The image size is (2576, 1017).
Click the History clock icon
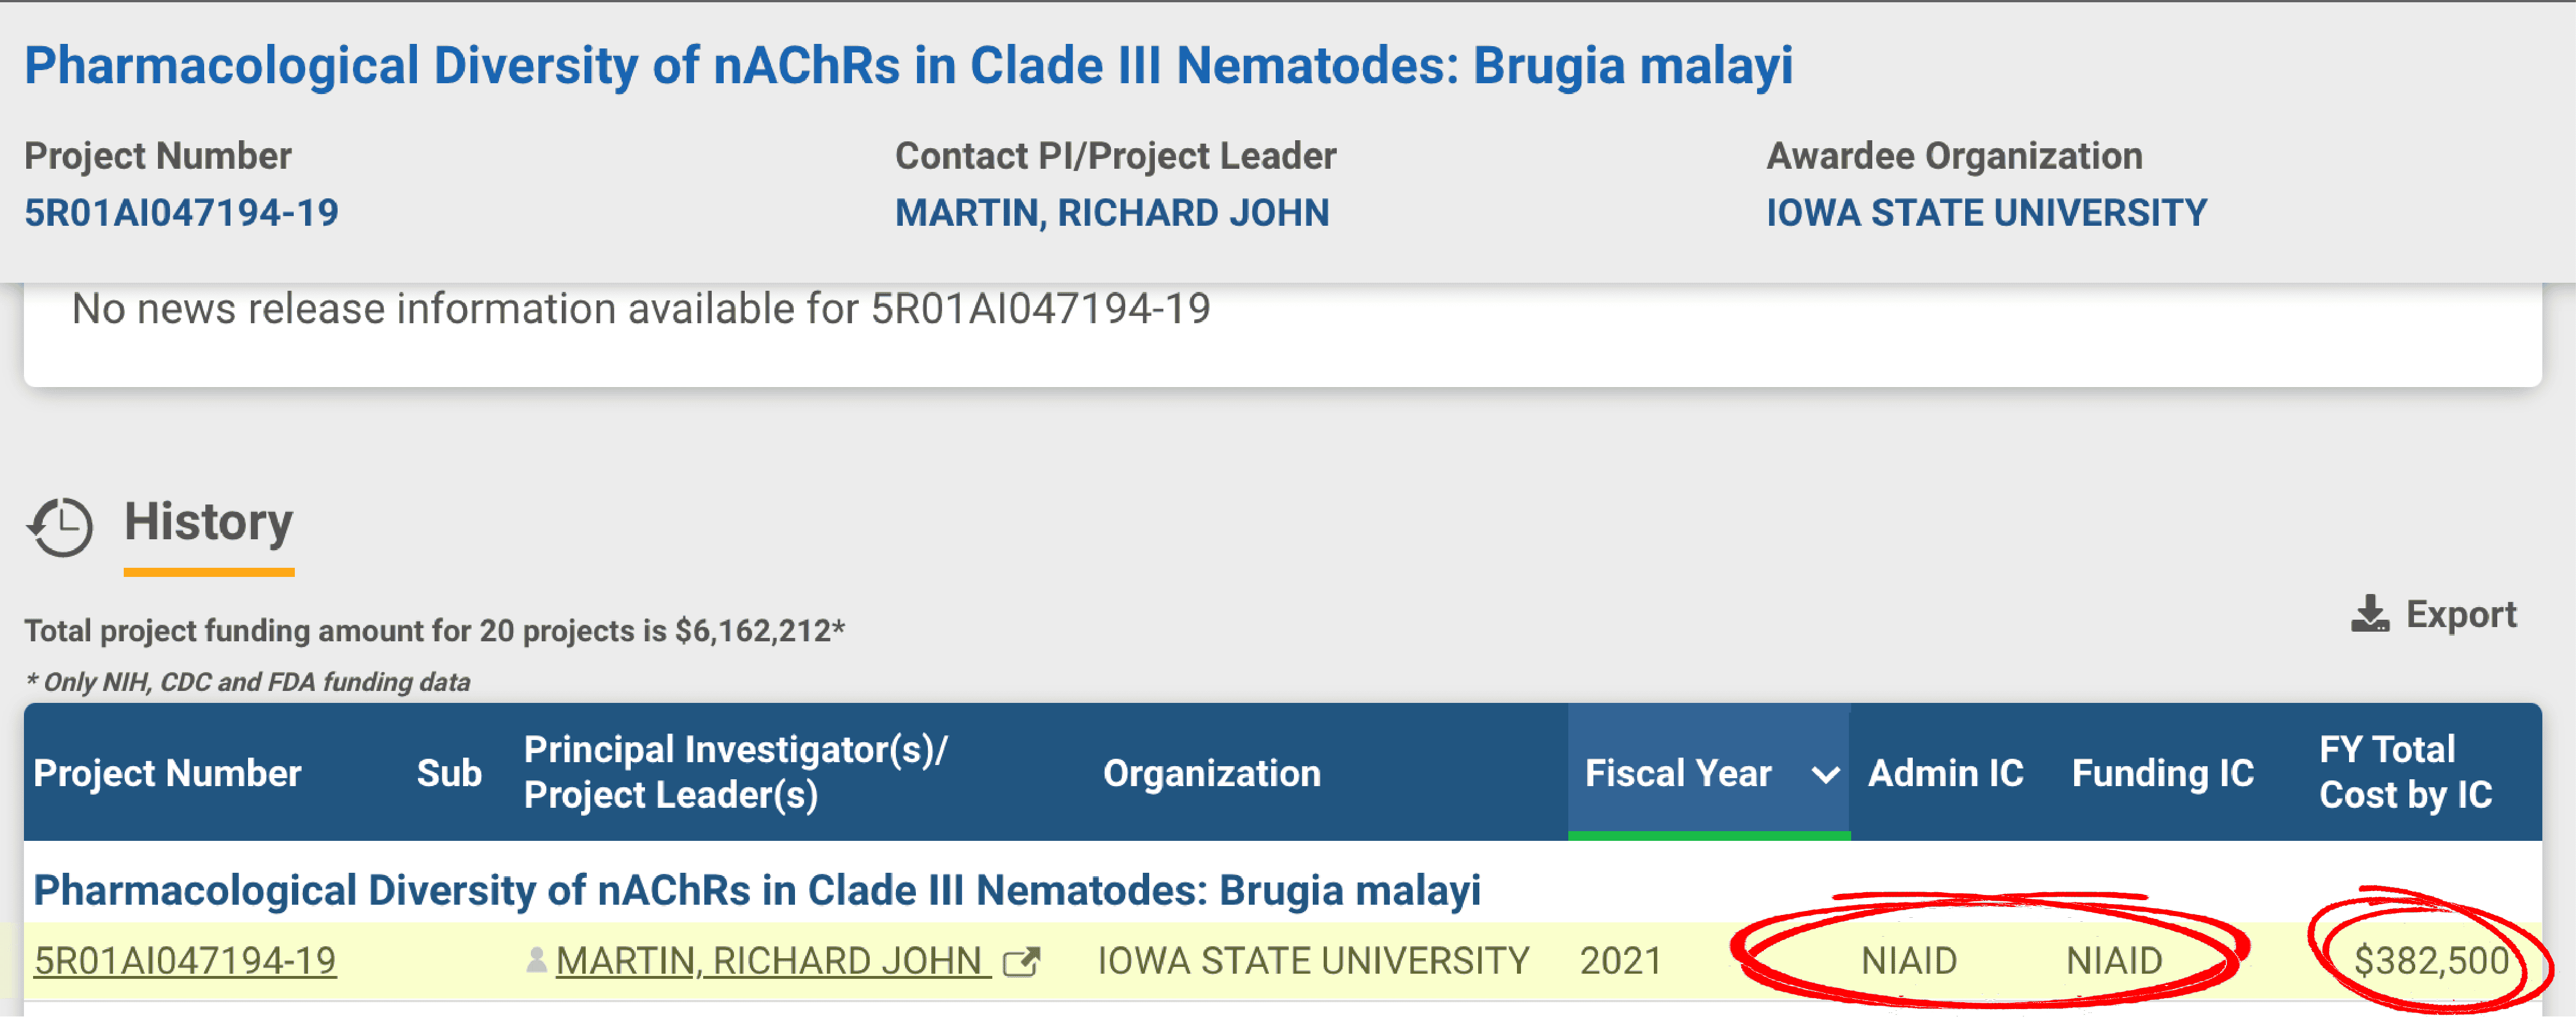pos(60,526)
